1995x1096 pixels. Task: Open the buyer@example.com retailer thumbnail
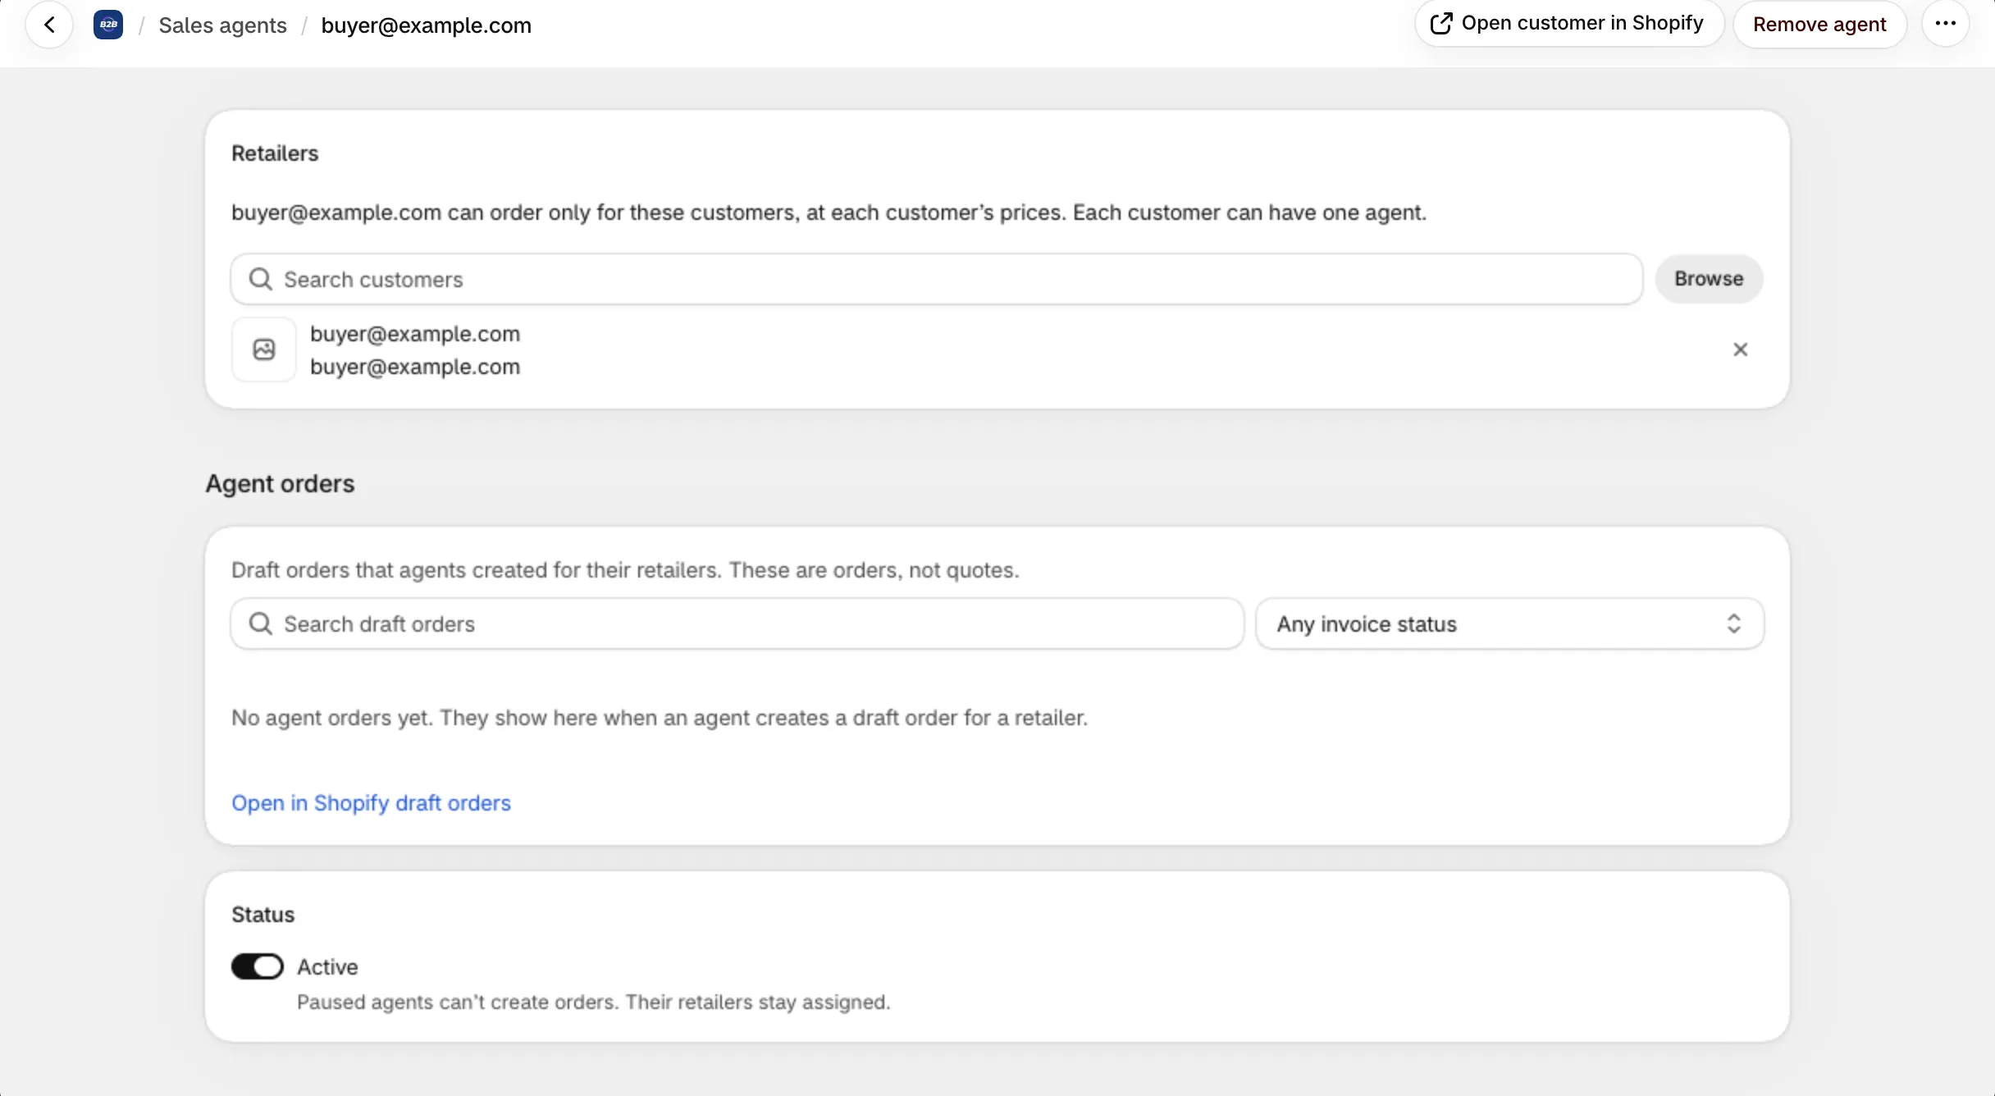(264, 349)
